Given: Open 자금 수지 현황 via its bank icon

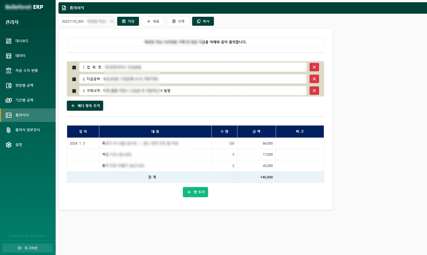Looking at the screenshot, I should (x=9, y=70).
